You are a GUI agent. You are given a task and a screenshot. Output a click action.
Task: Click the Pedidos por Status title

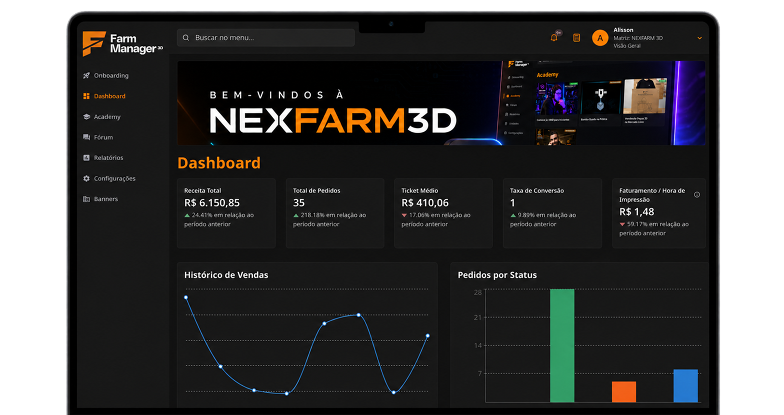coord(497,275)
